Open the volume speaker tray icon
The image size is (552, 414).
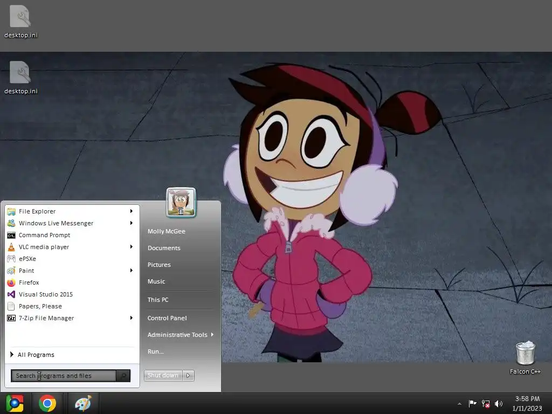[499, 404]
